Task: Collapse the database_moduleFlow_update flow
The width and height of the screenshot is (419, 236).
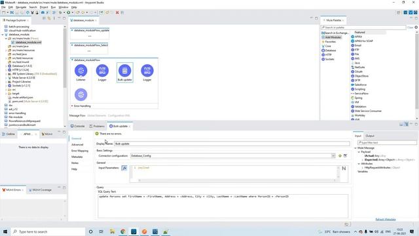Action: 72,30
